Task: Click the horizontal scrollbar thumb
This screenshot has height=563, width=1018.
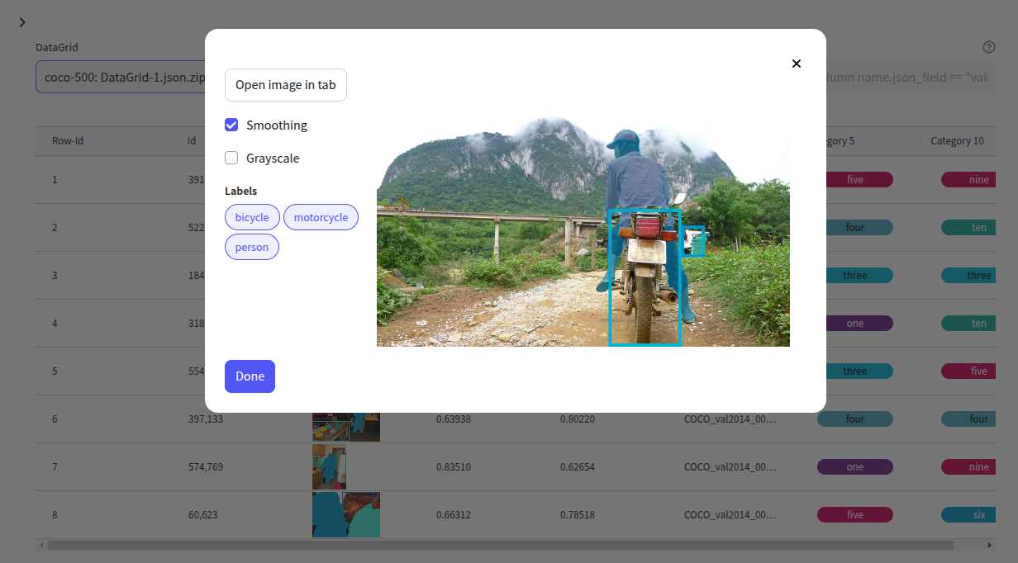Action: (501, 546)
